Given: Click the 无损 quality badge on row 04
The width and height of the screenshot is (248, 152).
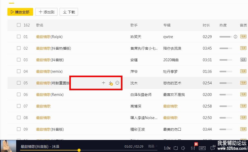Looking at the screenshot, I should pyautogui.click(x=243, y=71).
